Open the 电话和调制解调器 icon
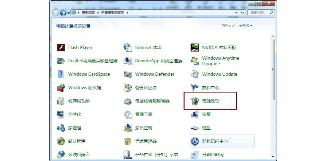Viewport: 326px width, 161px height. 128,101
